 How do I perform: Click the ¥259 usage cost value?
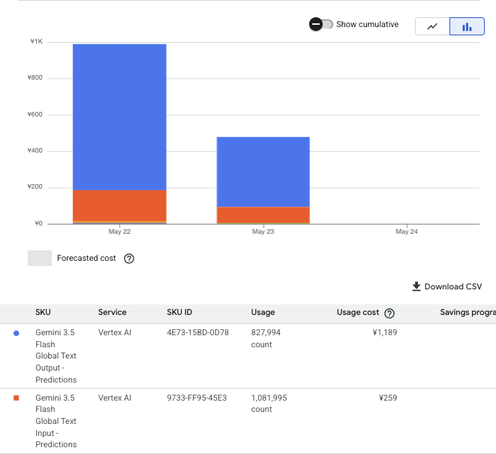[388, 398]
